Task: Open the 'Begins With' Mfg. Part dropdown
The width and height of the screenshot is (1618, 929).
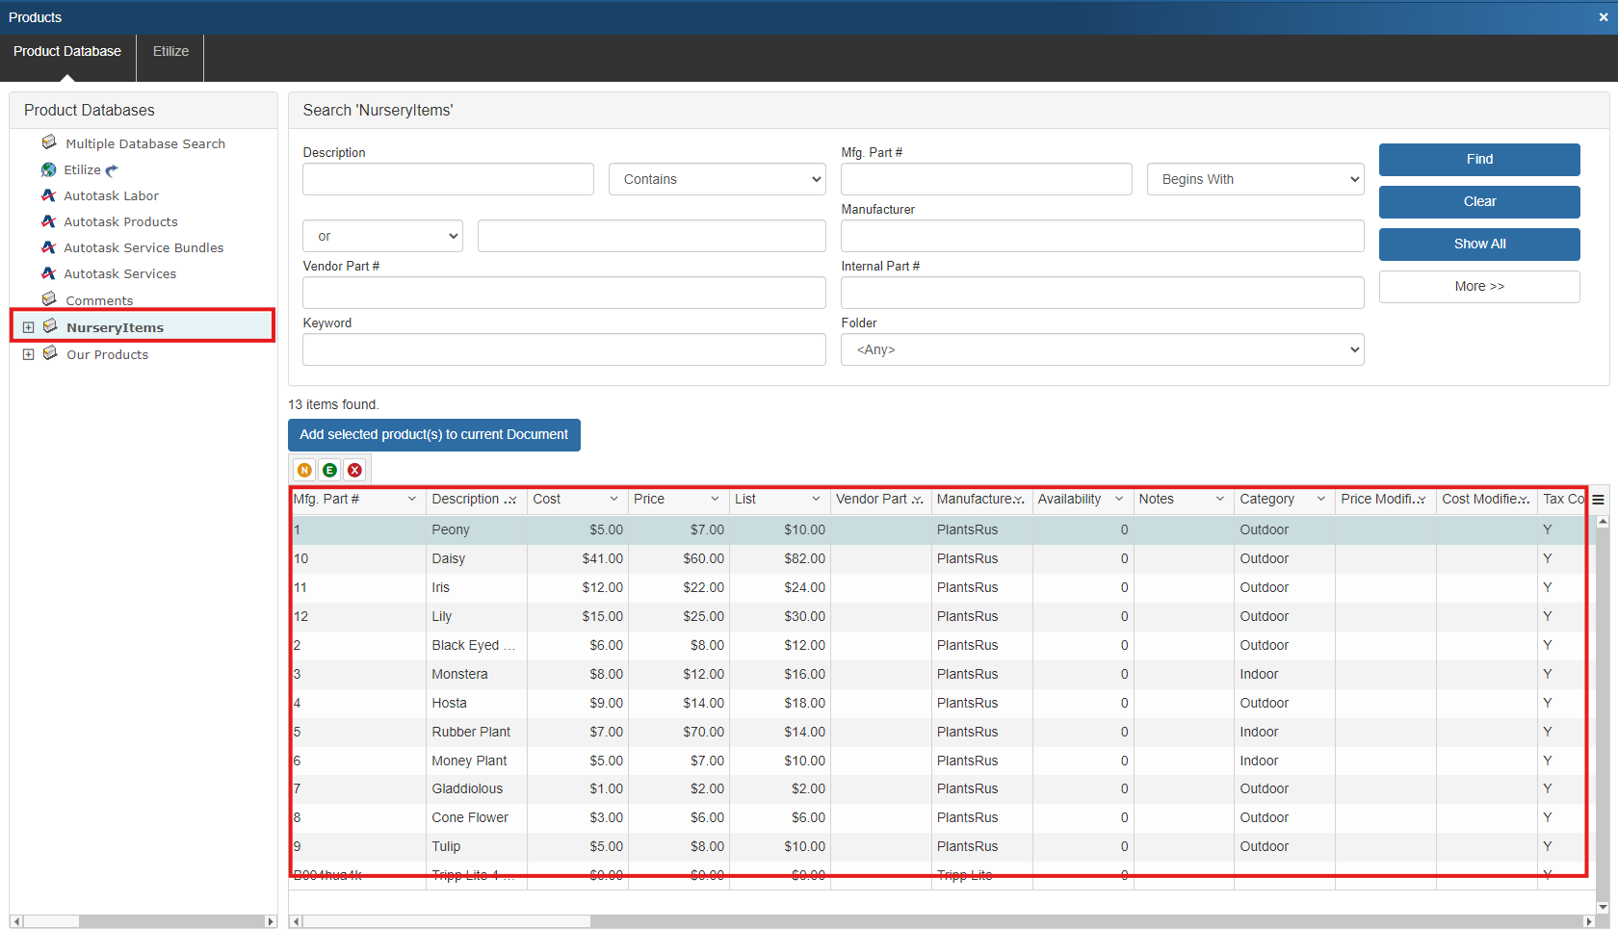Action: 1254,179
